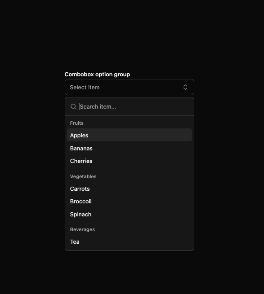
Task: Select Carrots under Vegetables
Action: click(129, 189)
